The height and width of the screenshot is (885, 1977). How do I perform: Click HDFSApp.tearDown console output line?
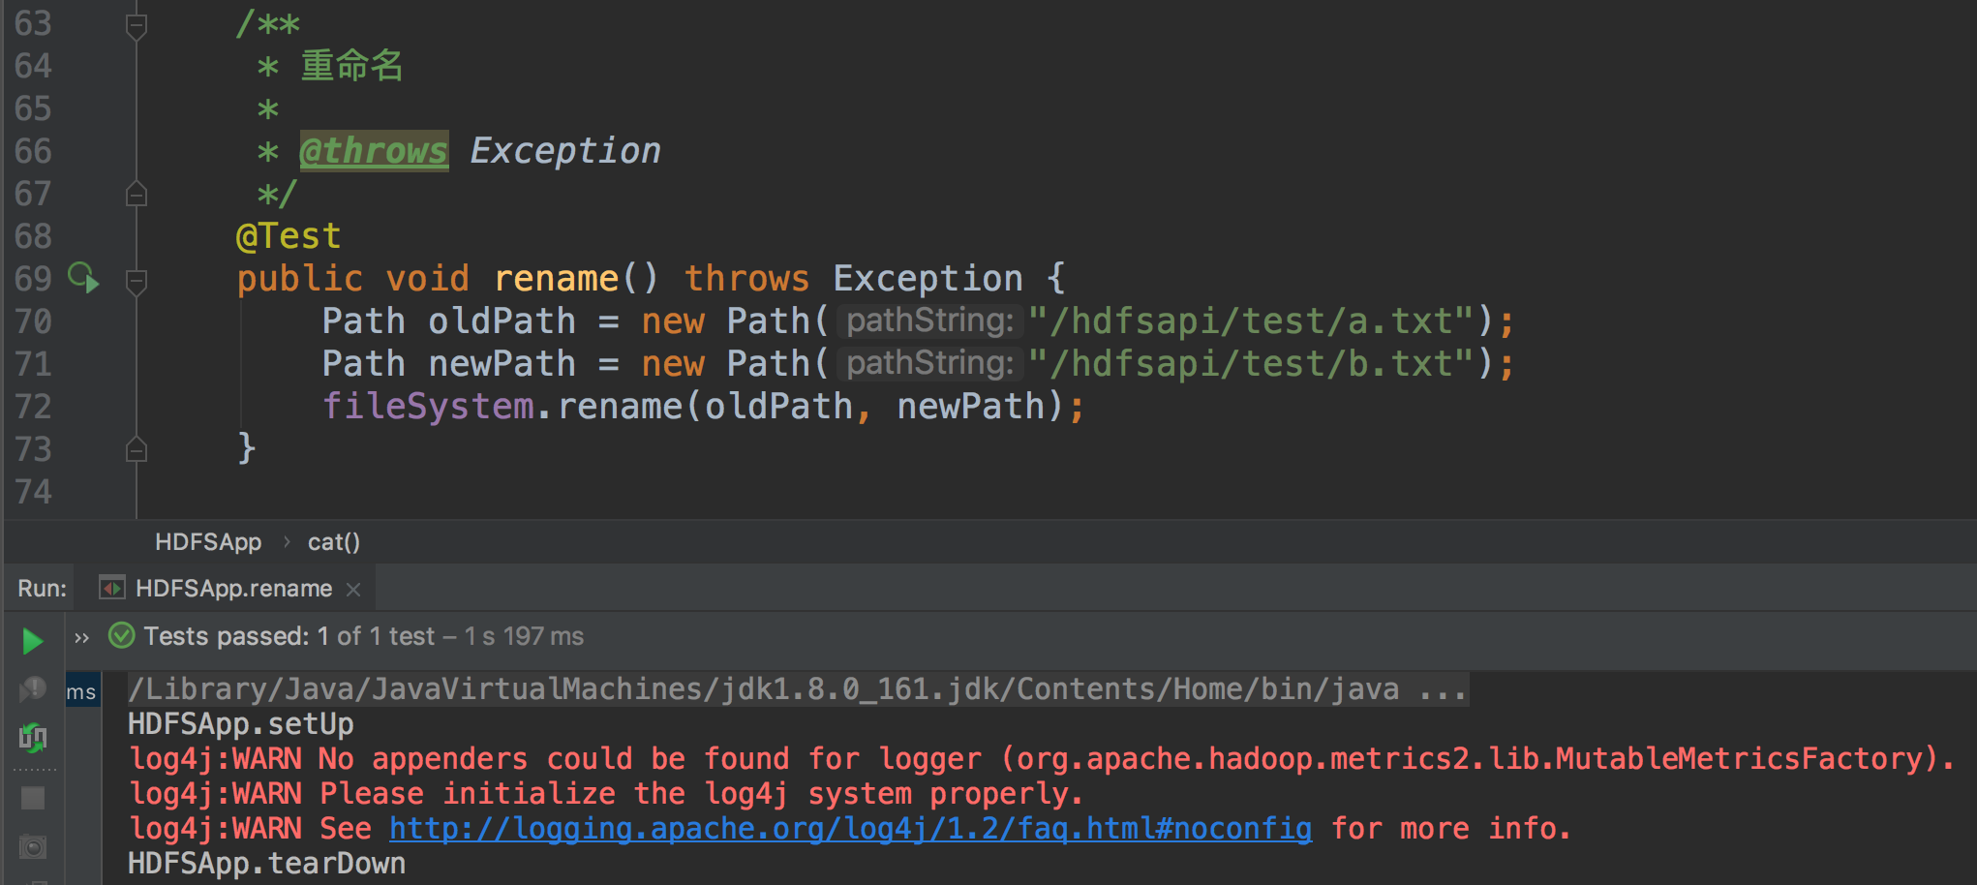click(x=267, y=864)
